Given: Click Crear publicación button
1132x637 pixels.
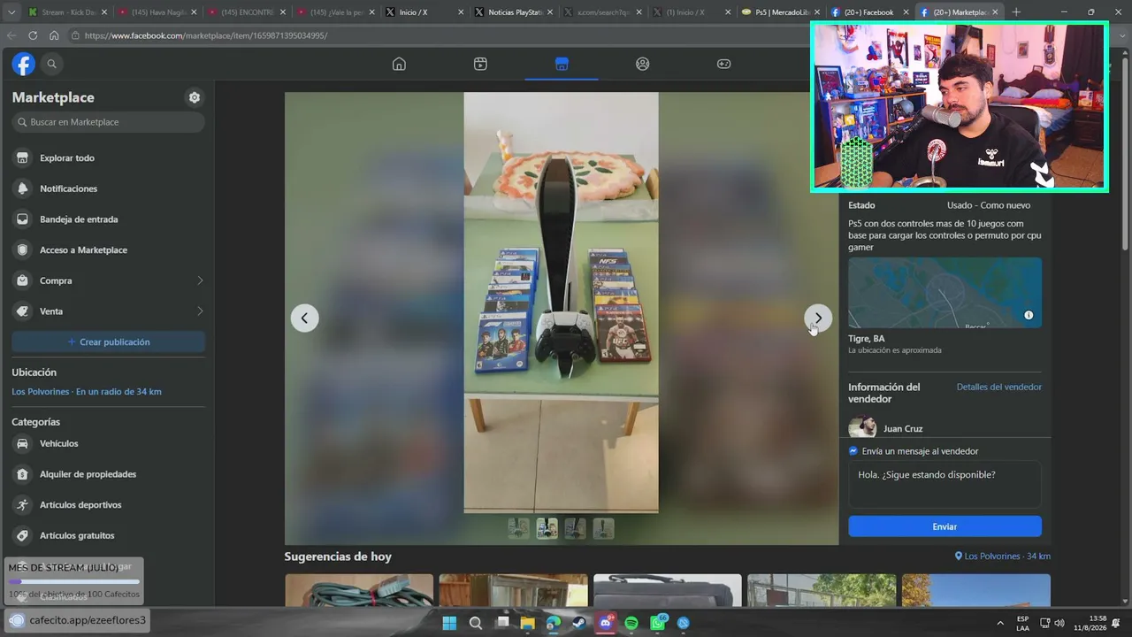Looking at the screenshot, I should pyautogui.click(x=108, y=342).
